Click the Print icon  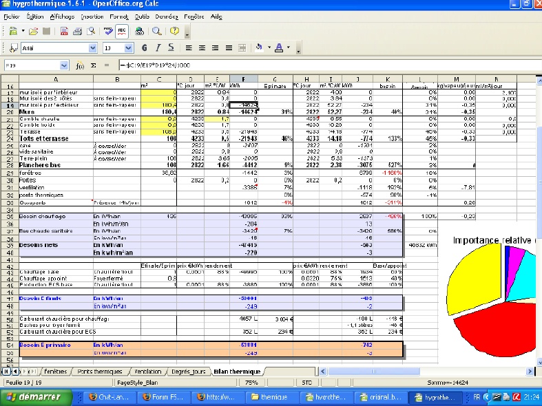coord(77,32)
